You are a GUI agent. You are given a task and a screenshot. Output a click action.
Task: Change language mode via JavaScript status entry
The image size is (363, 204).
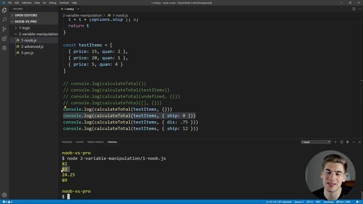(328, 202)
